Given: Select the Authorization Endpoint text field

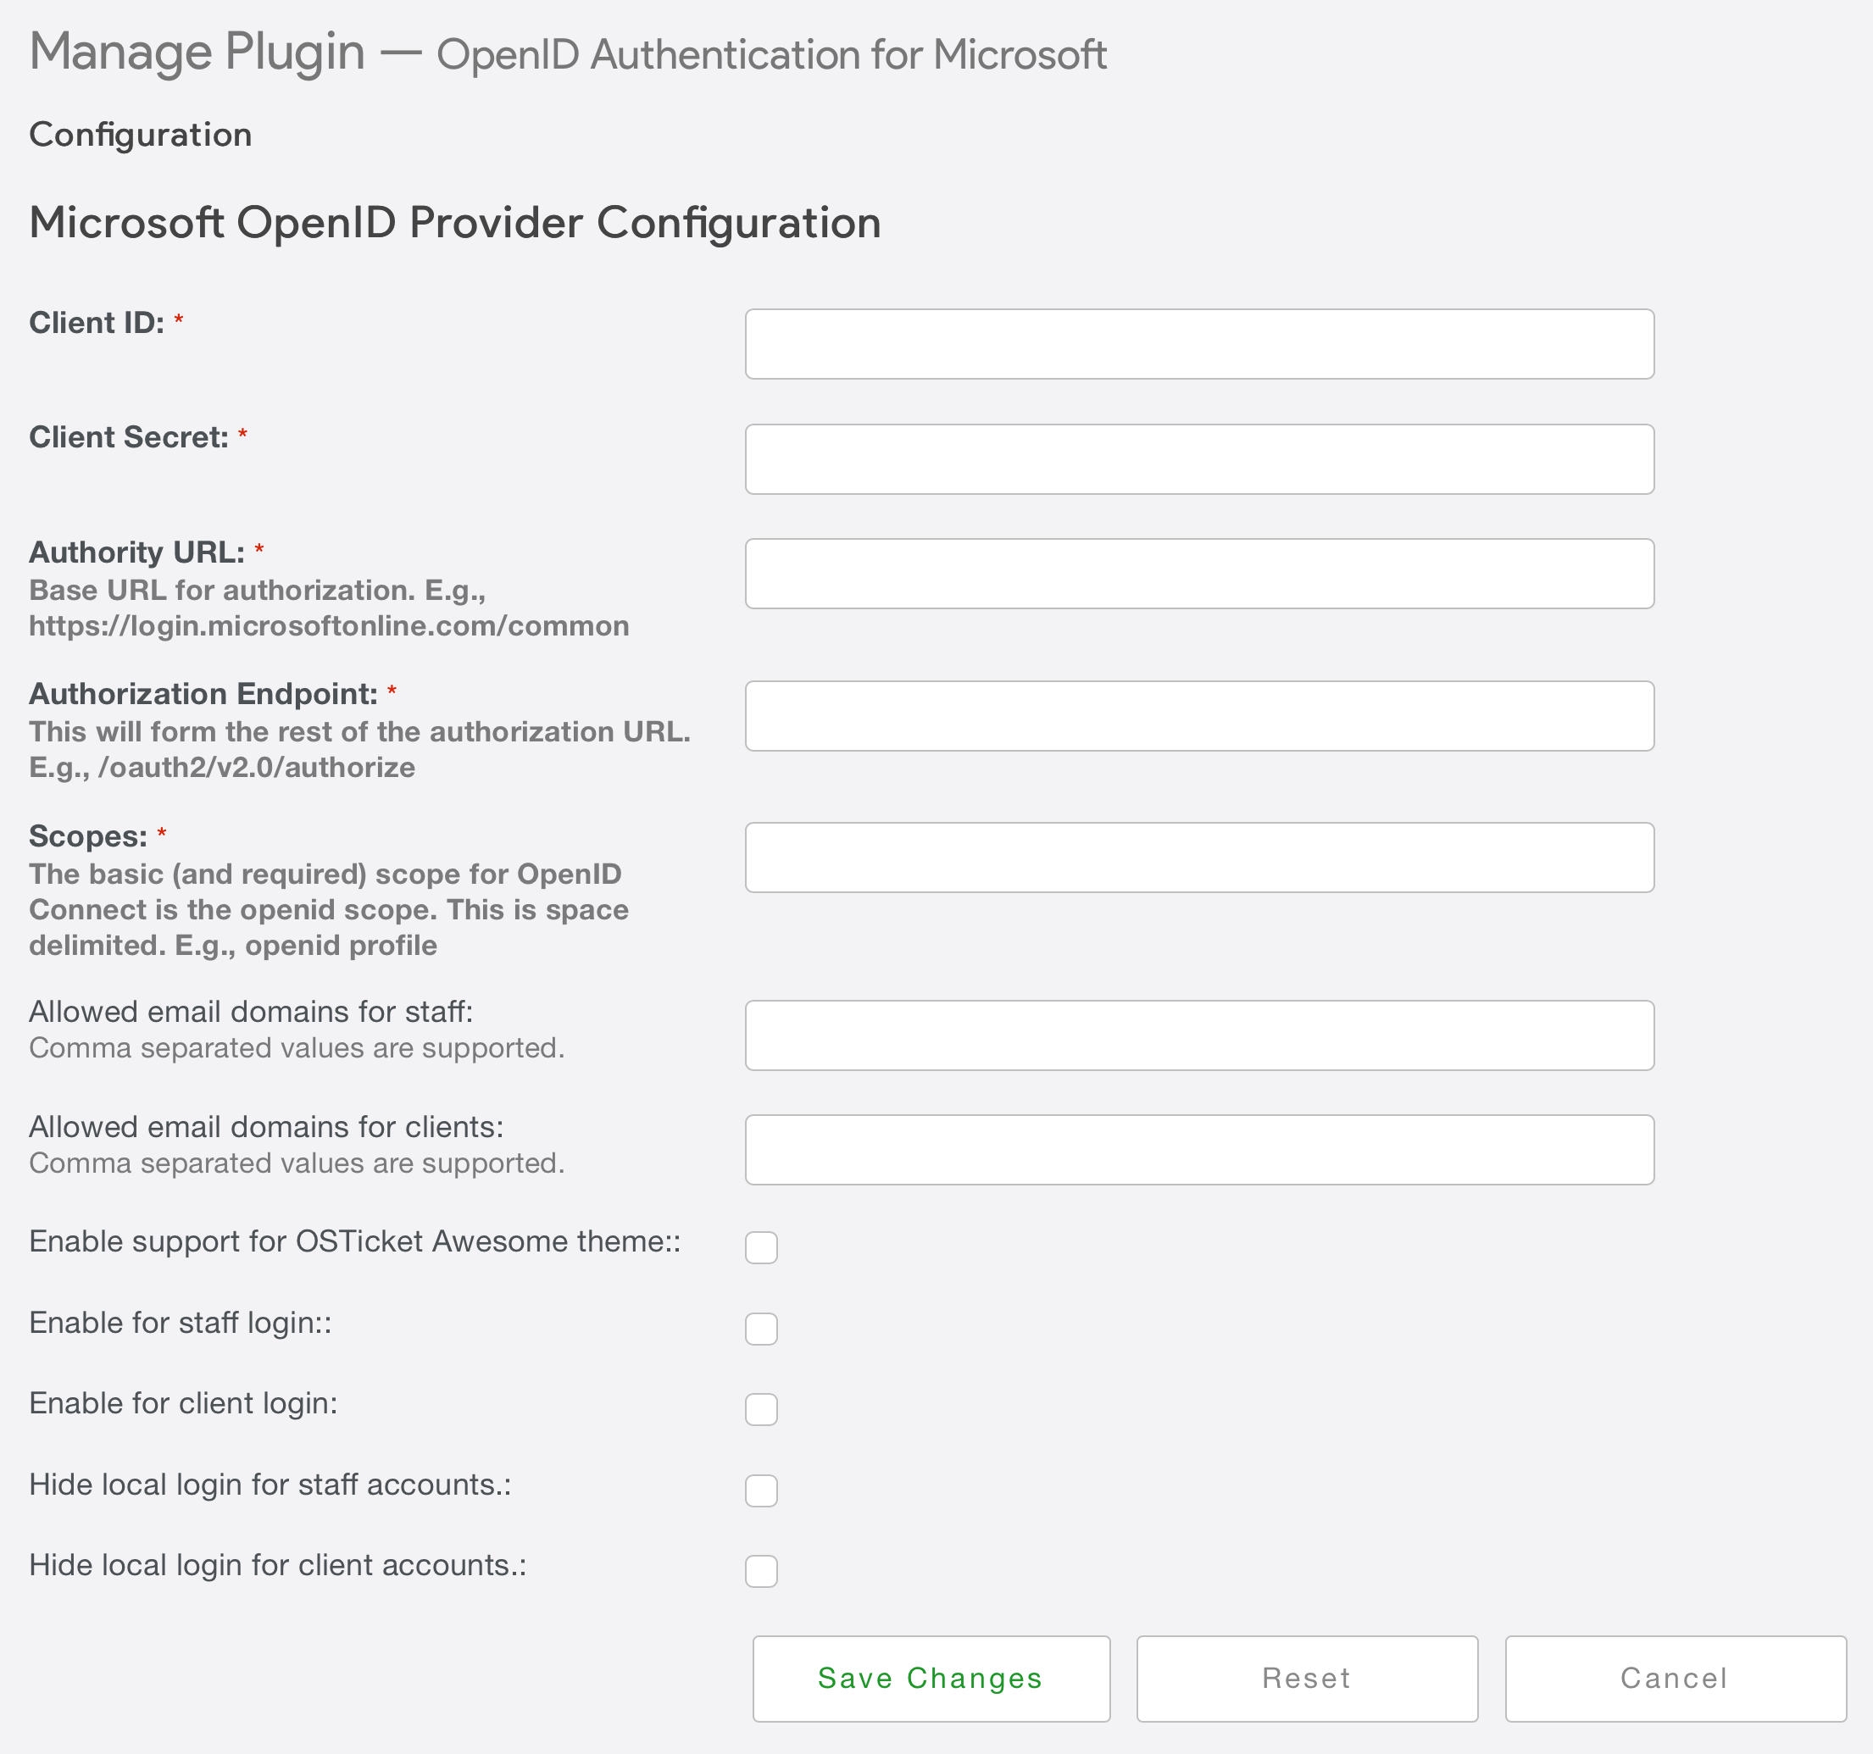Looking at the screenshot, I should pyautogui.click(x=1198, y=716).
